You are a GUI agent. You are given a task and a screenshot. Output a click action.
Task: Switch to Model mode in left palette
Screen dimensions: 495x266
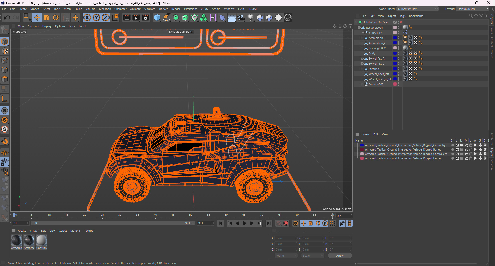(5, 41)
